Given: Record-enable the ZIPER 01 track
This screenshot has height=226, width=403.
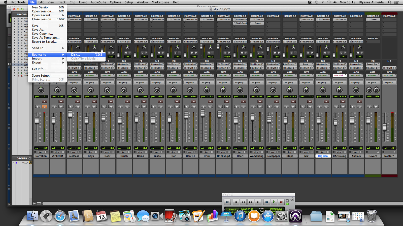Looking at the screenshot, I should point(61,101).
